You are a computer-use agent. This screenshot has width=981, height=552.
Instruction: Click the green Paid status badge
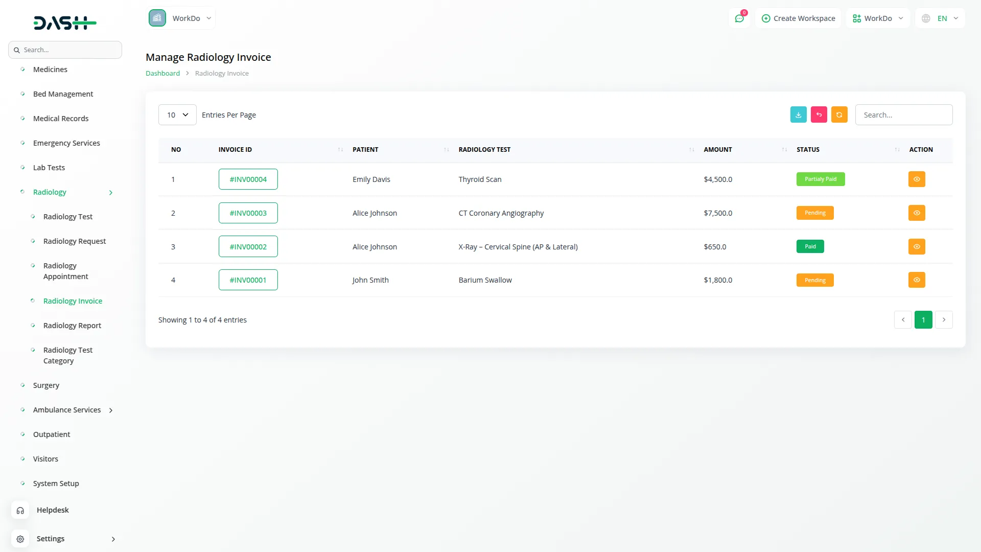[810, 247]
